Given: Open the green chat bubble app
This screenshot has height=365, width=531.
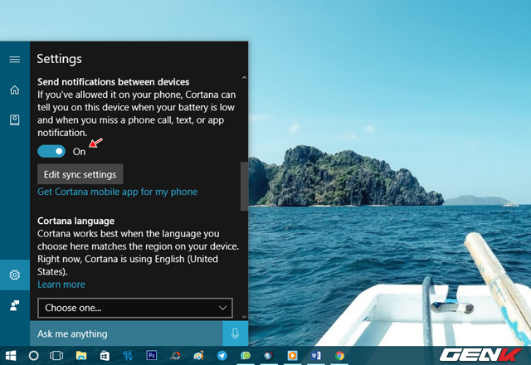Looking at the screenshot, I should click(x=246, y=356).
